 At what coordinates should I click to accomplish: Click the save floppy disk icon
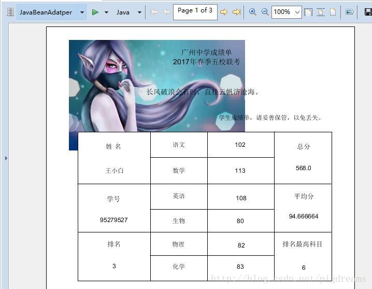point(368,12)
